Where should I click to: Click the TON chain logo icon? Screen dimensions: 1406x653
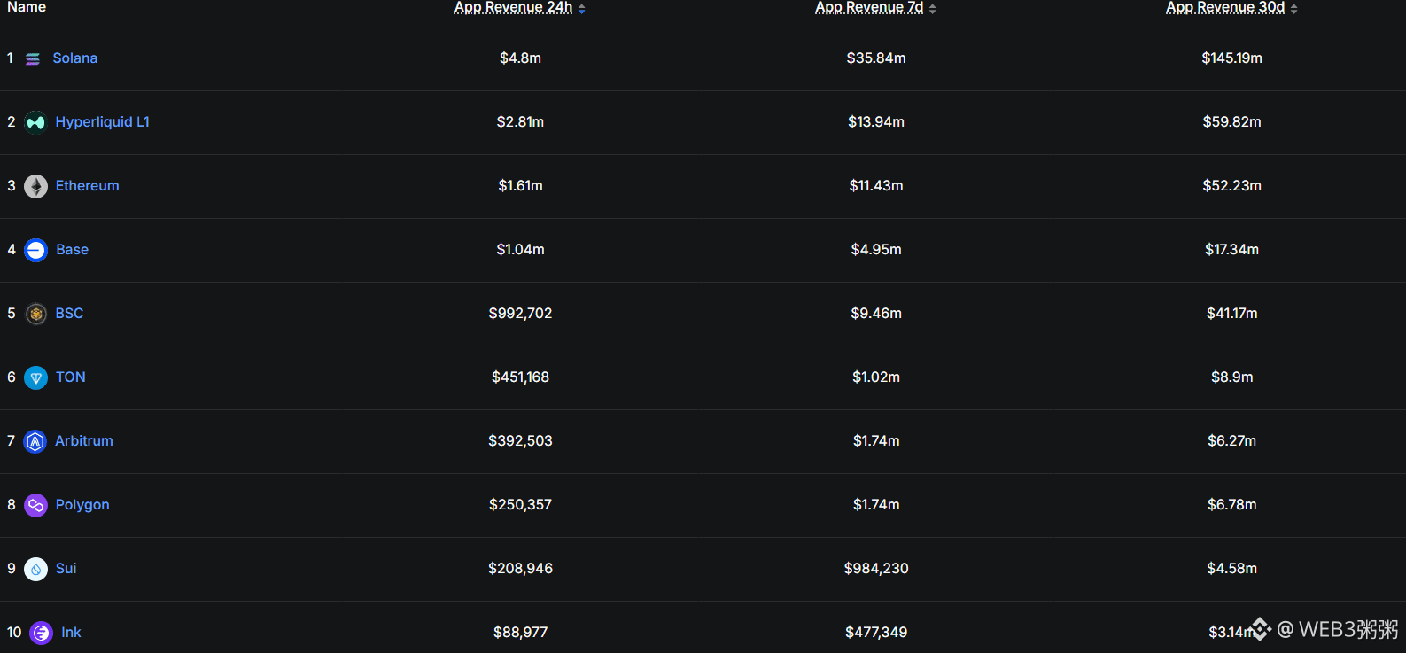[x=35, y=377]
